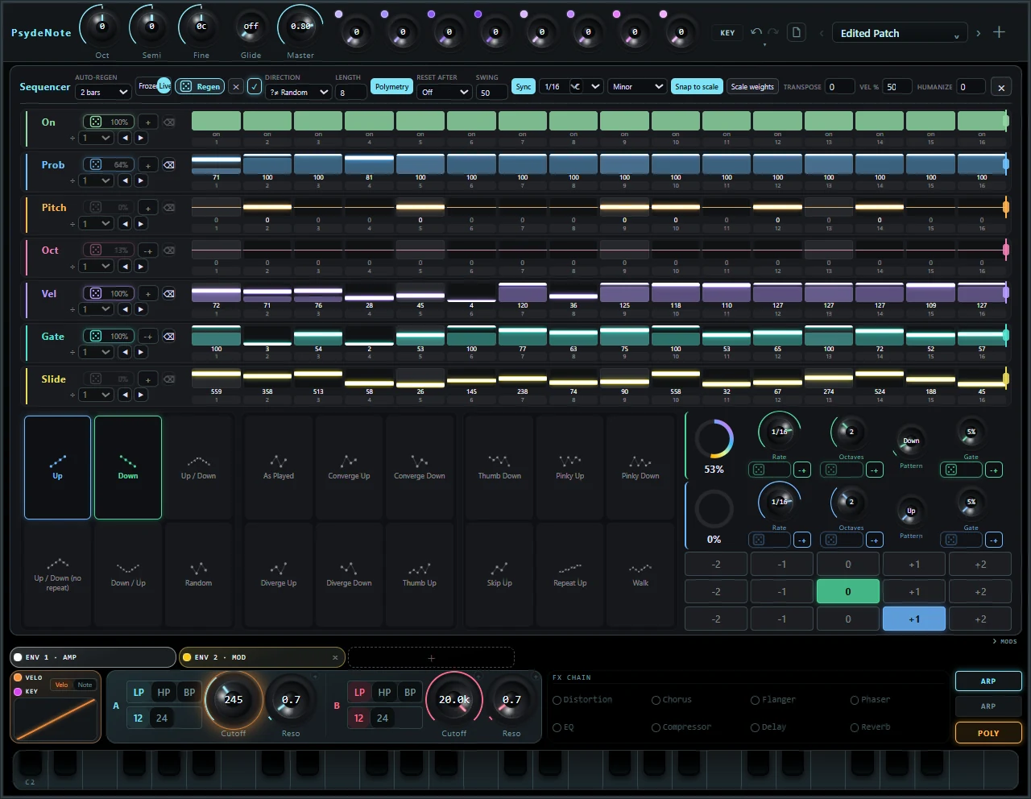Shift the Oct lane right with the arrow

141,266
